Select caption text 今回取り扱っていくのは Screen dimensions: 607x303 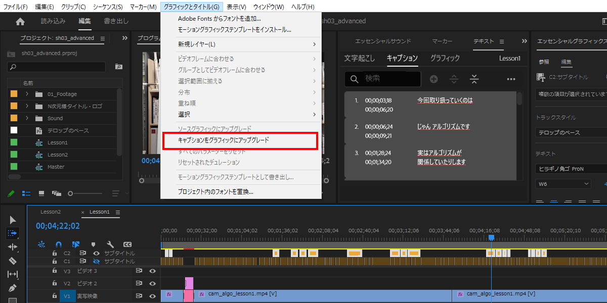pos(445,100)
